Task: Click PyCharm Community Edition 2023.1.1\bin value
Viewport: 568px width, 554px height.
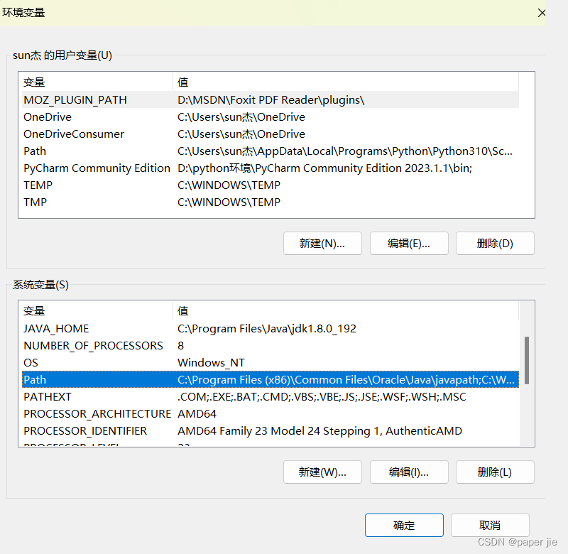Action: [324, 168]
